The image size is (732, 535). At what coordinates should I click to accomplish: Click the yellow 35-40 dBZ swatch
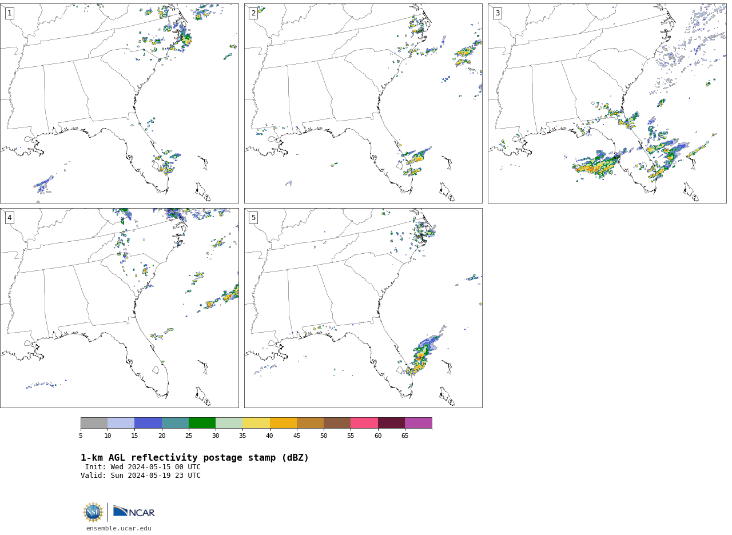point(256,423)
